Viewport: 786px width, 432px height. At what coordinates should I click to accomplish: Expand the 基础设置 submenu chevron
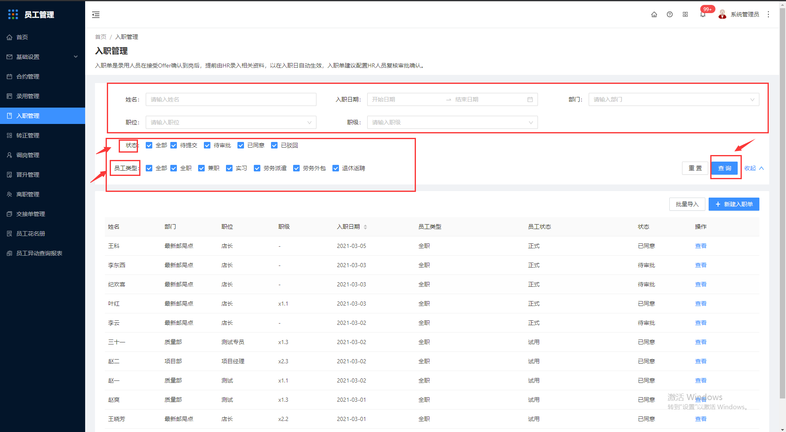pos(76,57)
